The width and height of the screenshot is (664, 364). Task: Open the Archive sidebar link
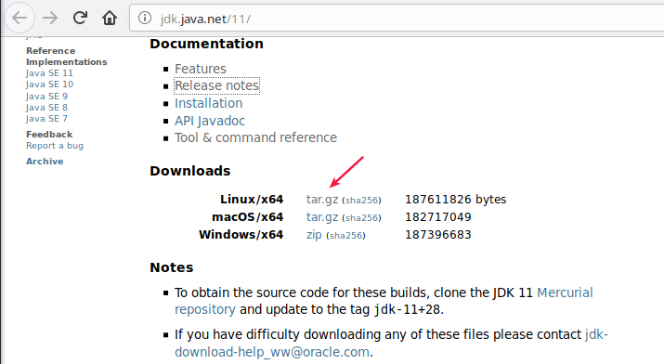click(x=45, y=162)
